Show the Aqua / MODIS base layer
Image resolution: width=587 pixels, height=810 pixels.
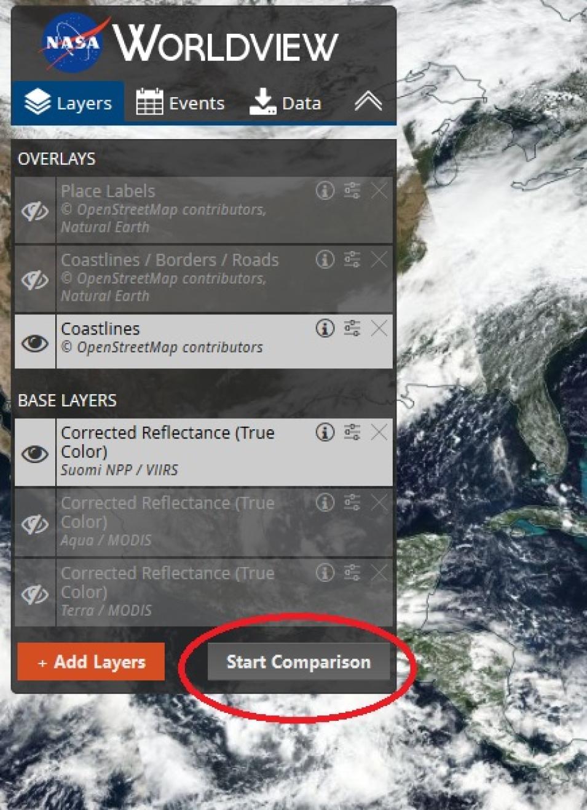click(35, 524)
